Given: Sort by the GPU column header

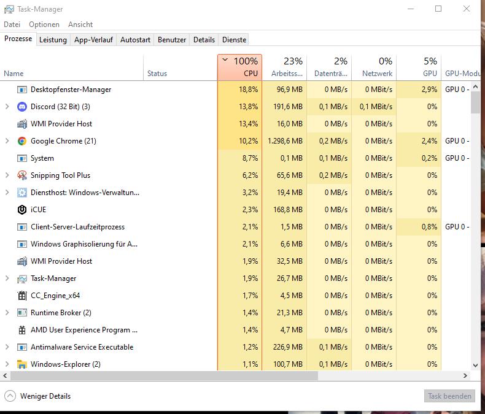Looking at the screenshot, I should (419, 67).
